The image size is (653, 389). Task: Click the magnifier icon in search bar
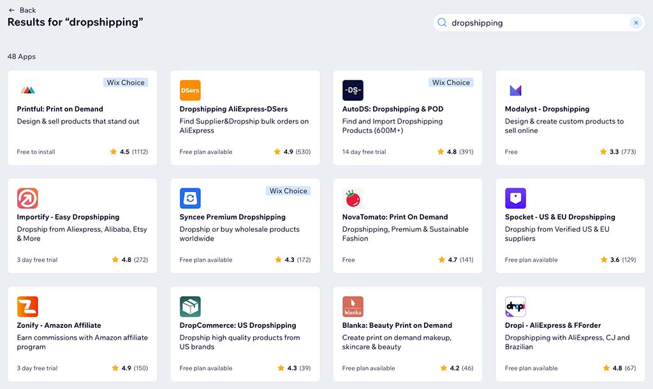[442, 22]
